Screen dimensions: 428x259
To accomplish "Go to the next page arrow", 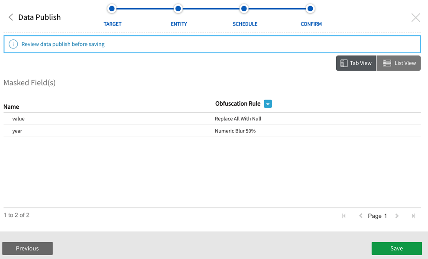I will click(x=397, y=216).
